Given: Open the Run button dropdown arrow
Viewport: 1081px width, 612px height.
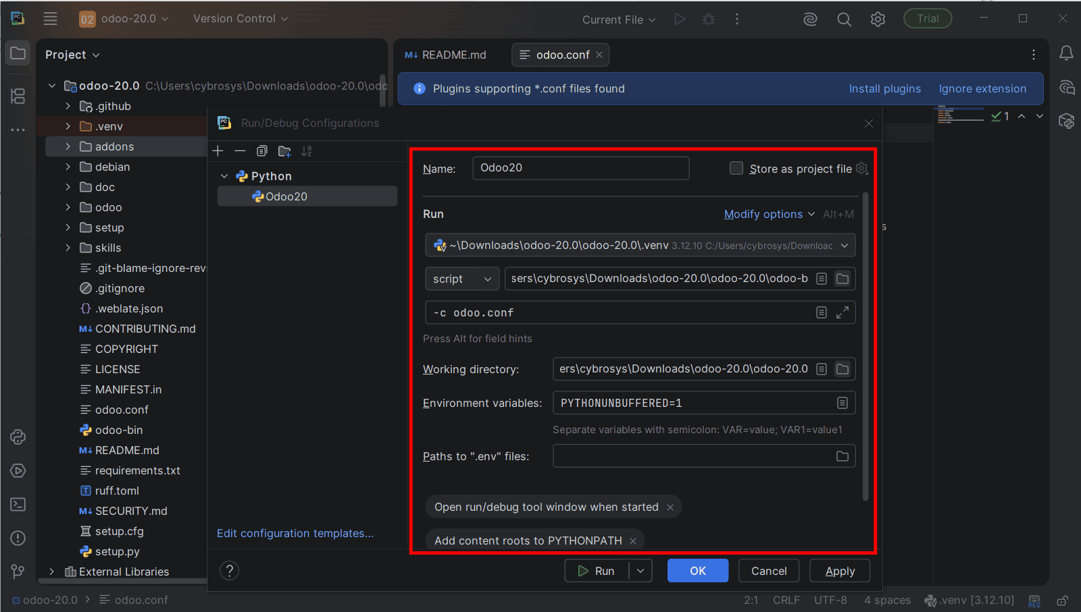Looking at the screenshot, I should point(640,571).
